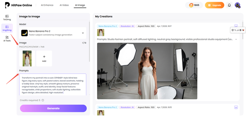Click the 1665 credits coin balance

194,5
